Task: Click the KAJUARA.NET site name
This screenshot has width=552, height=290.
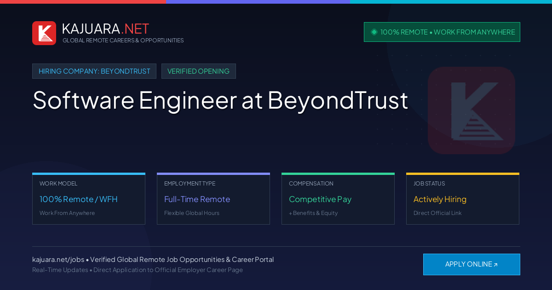Action: tap(105, 29)
